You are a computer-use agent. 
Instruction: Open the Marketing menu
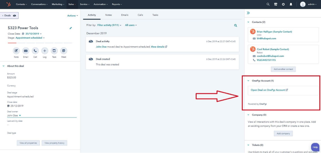(58, 4)
